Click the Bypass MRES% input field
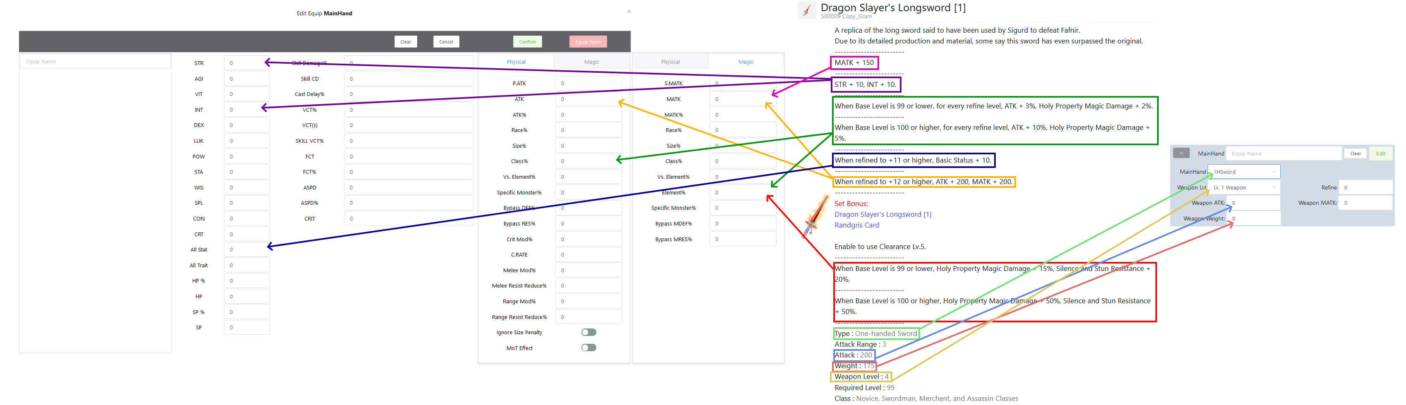This screenshot has width=1406, height=405. [x=743, y=239]
